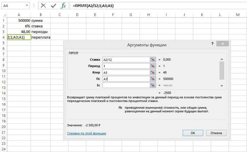The image size is (247, 152).
Task: Click the fx Insert Function icon
Action: [x=63, y=6]
